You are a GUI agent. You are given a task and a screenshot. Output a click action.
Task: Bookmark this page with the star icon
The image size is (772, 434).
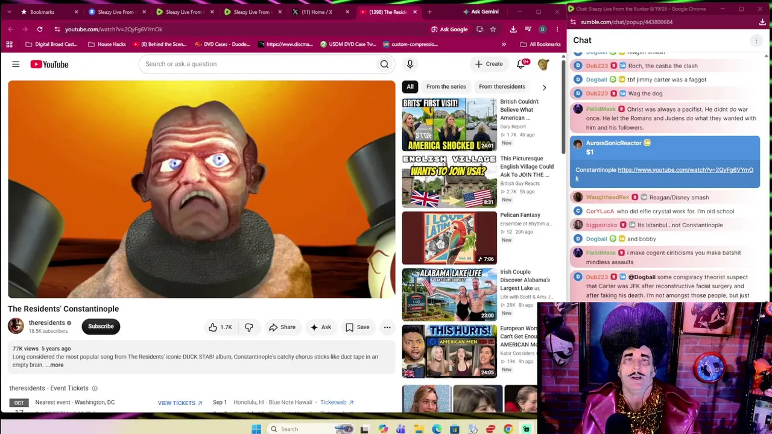493,29
